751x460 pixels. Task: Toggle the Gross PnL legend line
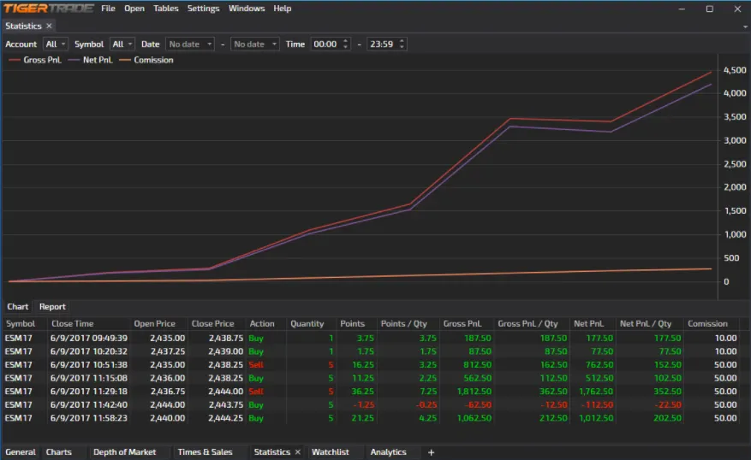pyautogui.click(x=35, y=60)
